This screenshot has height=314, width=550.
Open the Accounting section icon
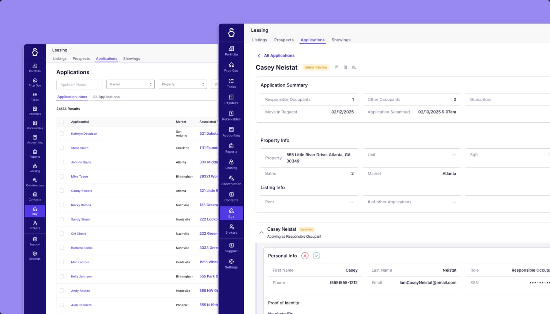(231, 131)
